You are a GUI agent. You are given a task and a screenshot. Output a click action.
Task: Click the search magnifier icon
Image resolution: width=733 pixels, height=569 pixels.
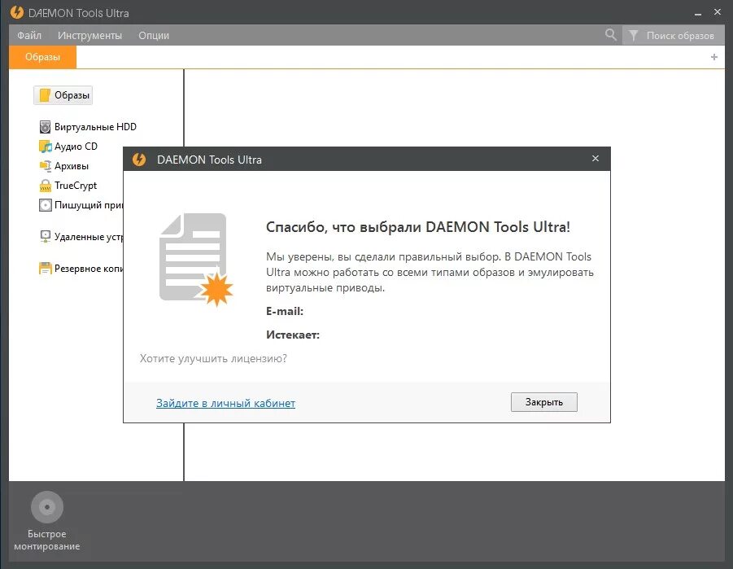click(610, 35)
